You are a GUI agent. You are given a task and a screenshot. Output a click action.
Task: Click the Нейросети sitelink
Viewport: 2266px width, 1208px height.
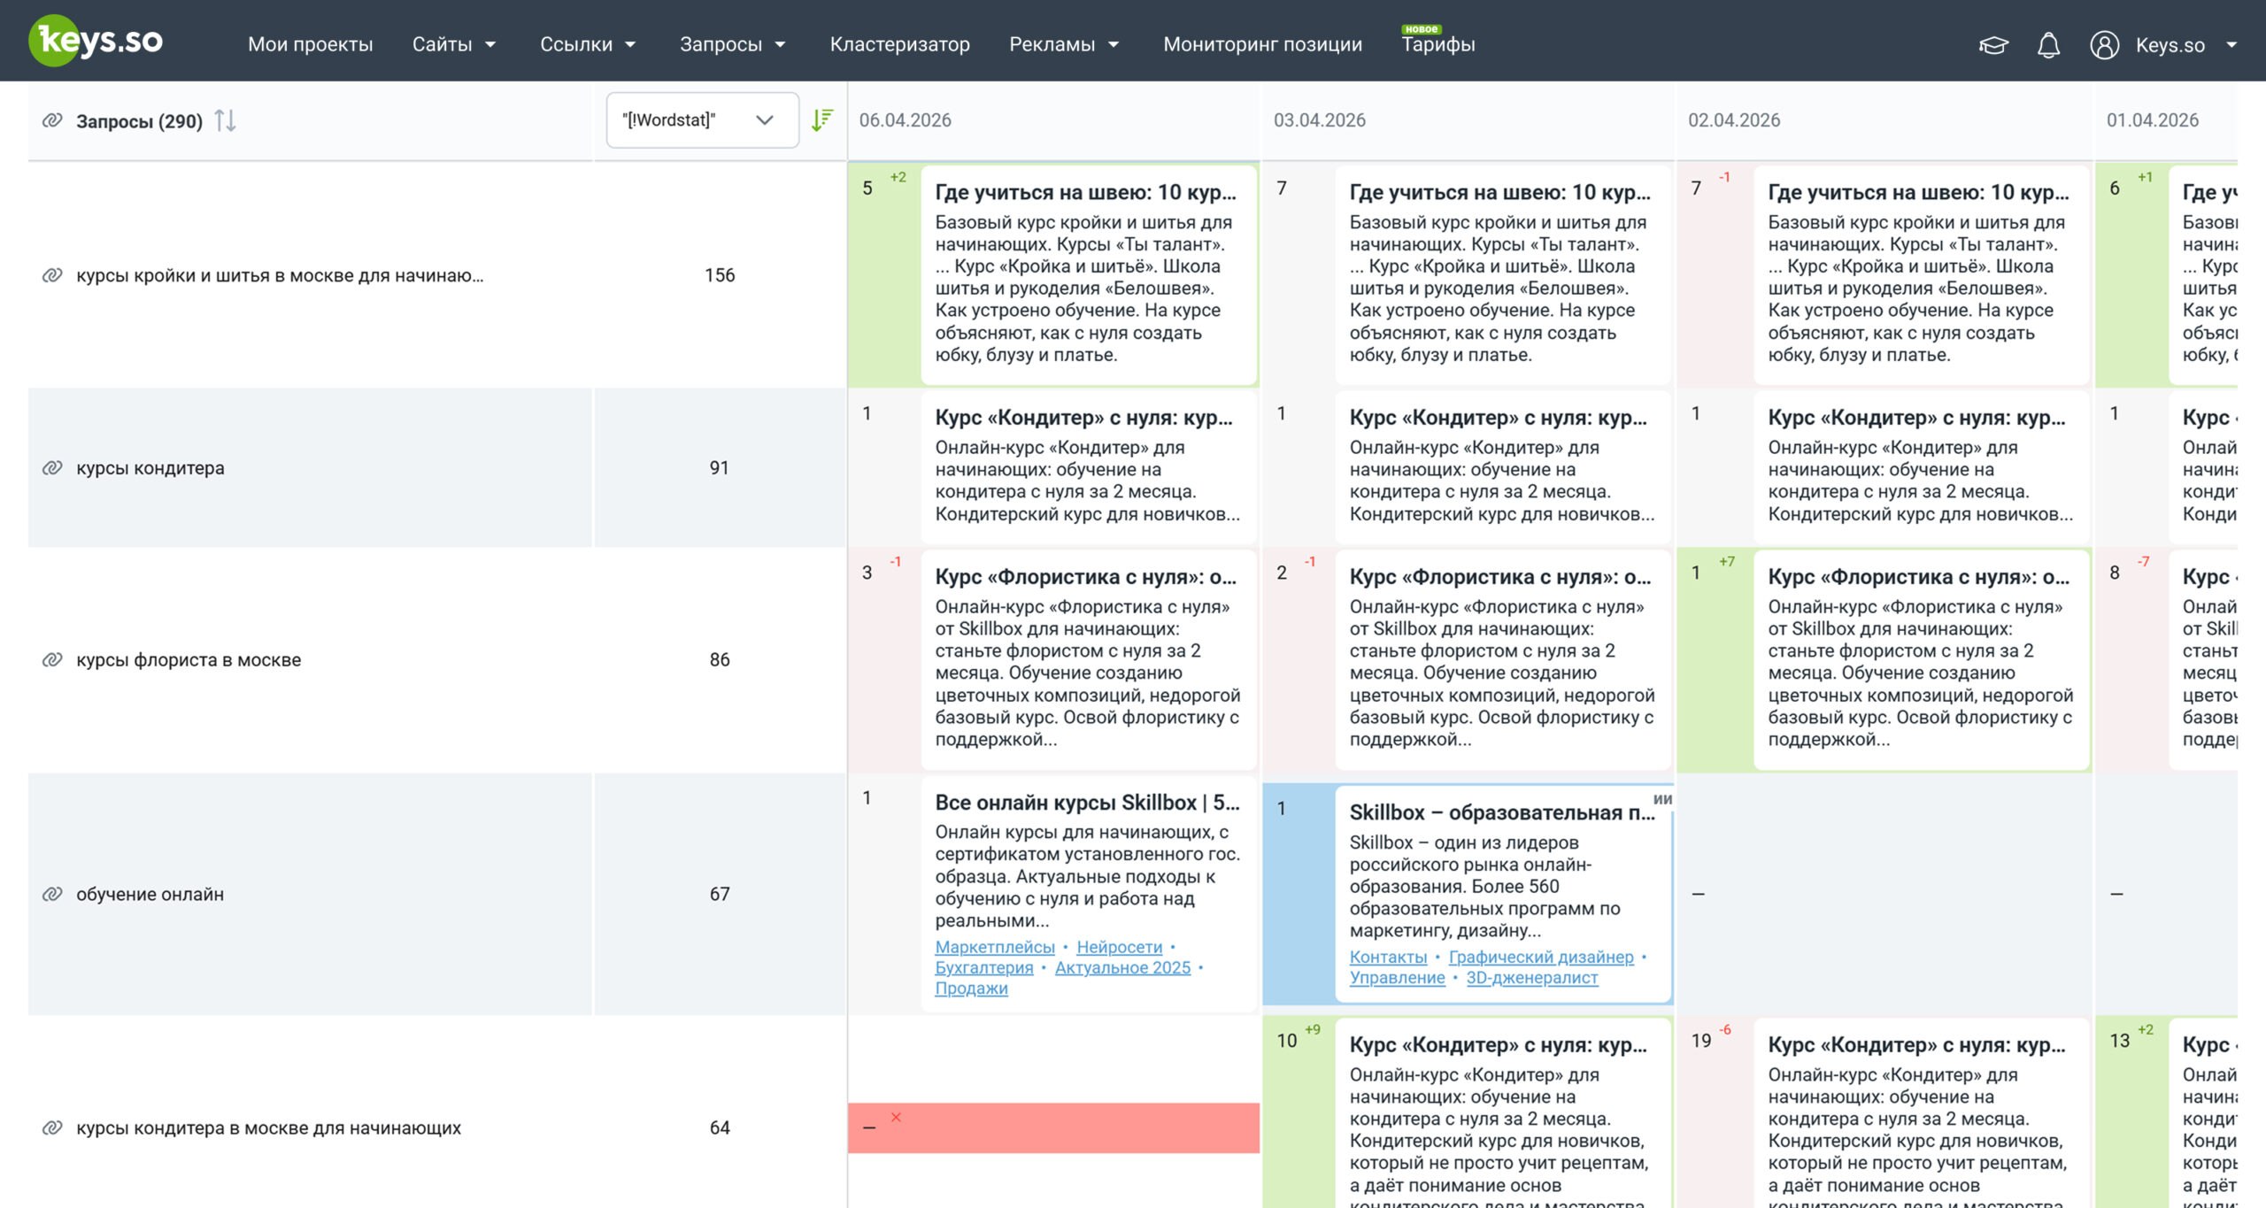pyautogui.click(x=1120, y=947)
